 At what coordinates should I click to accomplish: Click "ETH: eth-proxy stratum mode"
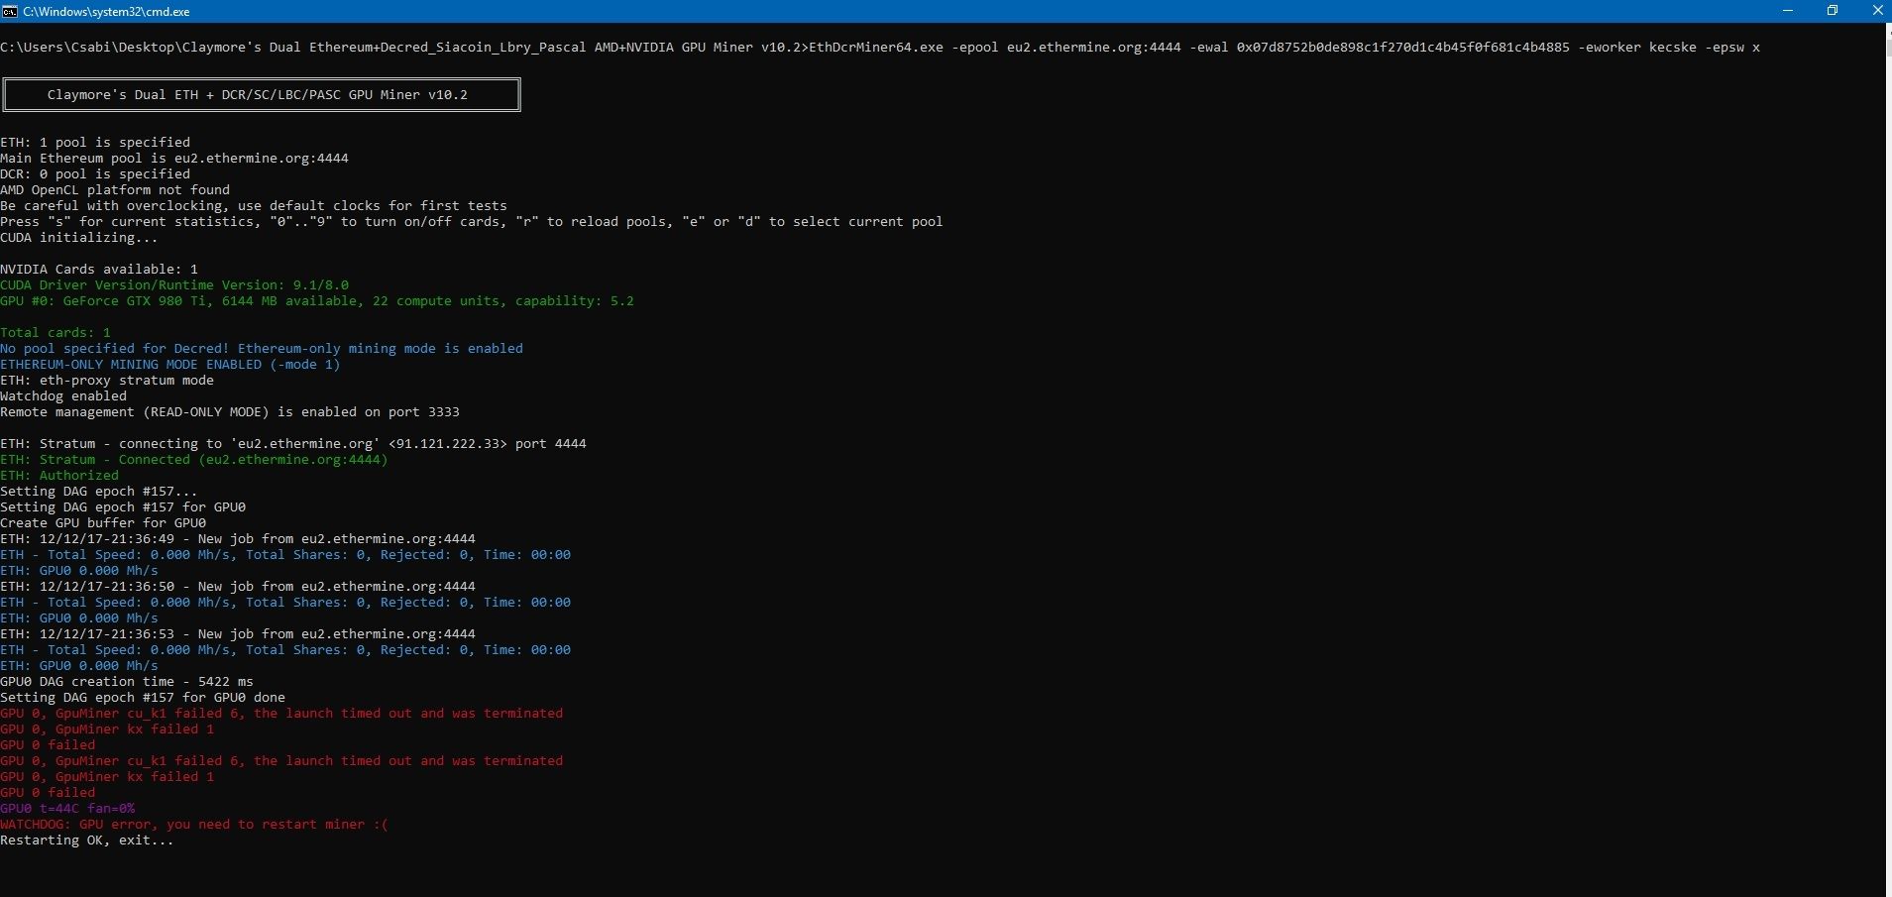coord(107,381)
